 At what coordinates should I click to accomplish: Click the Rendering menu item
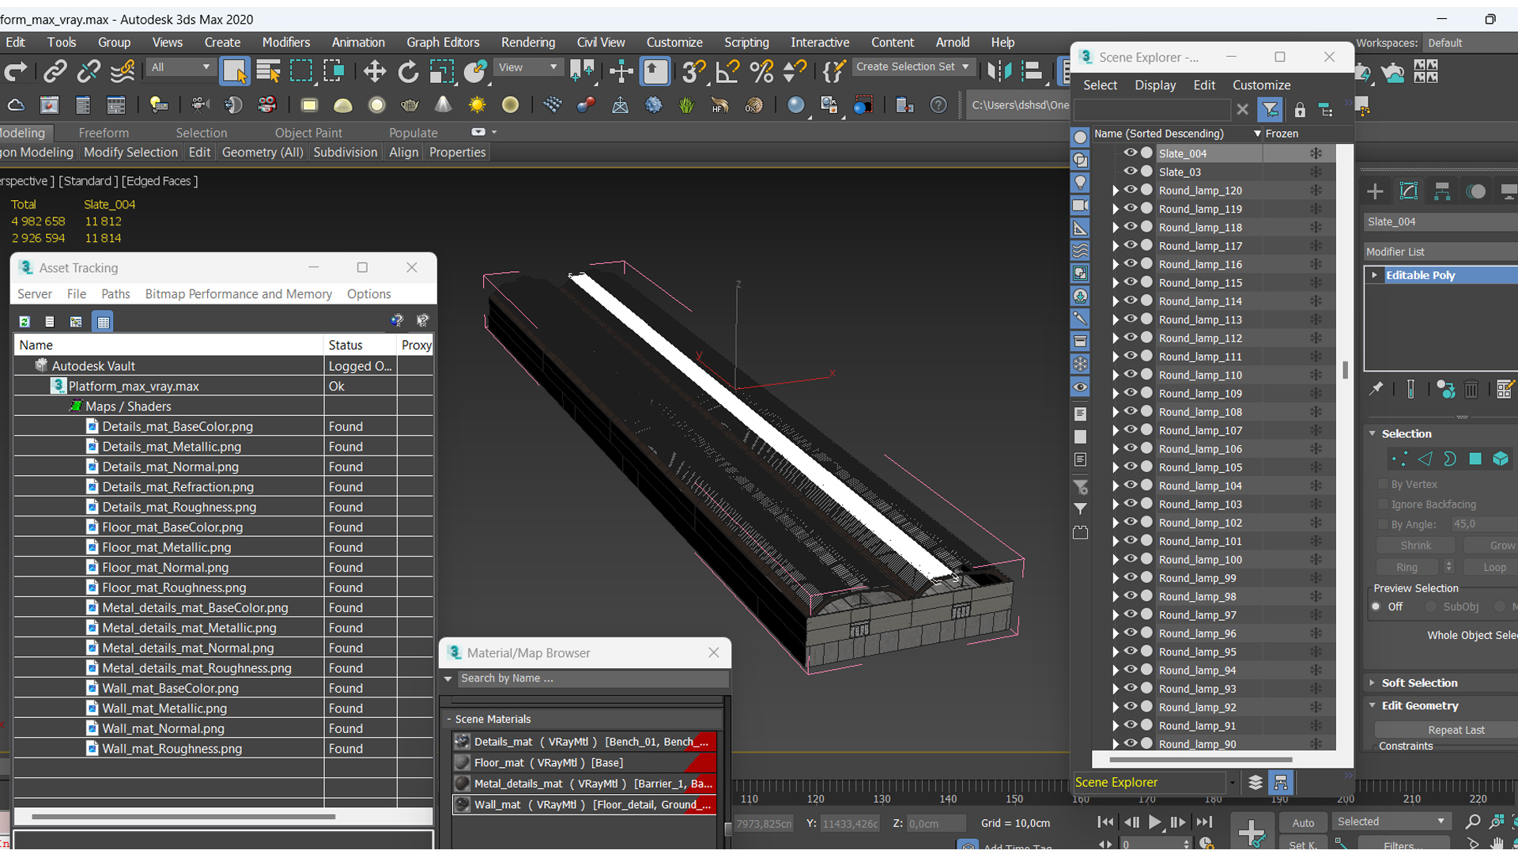point(529,42)
